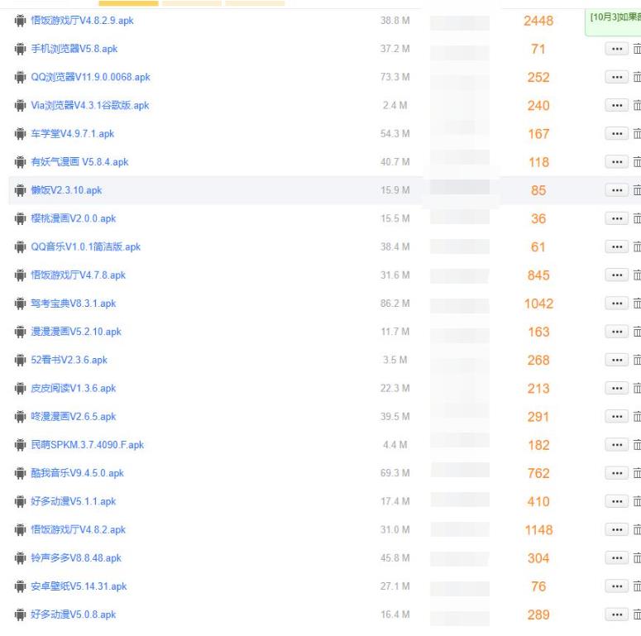Open the 有妖气漫画 V5.8.4.apk file link
Screen dimensions: 641x636
tap(79, 162)
